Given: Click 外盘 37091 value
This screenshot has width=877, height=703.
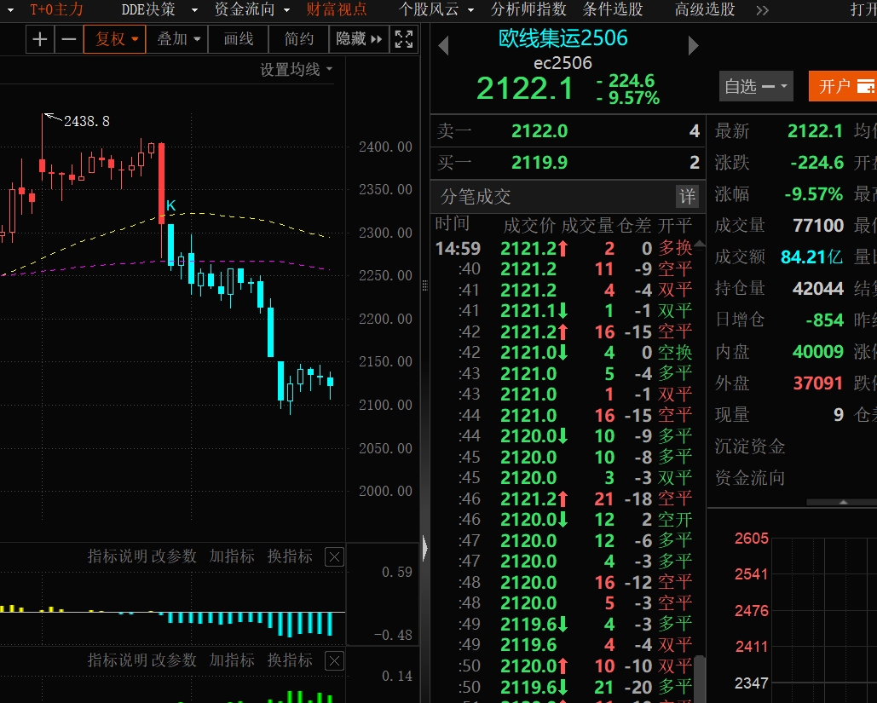Looking at the screenshot, I should [x=817, y=383].
